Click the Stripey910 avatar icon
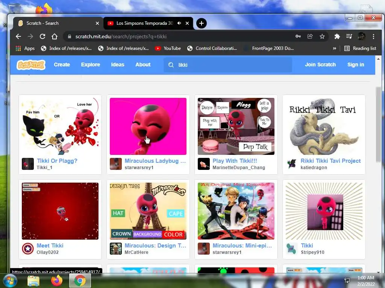385x288 pixels. (292, 249)
